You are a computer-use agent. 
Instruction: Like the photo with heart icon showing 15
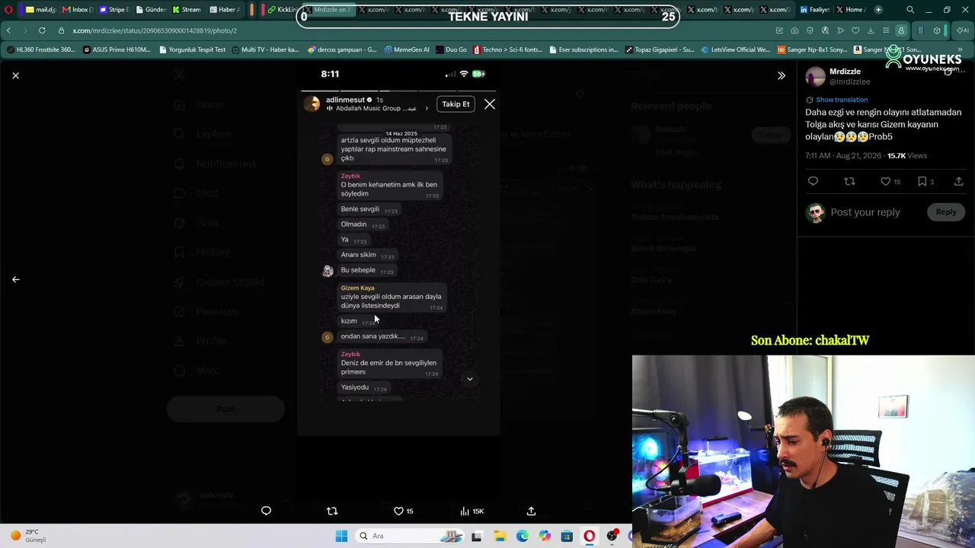(x=403, y=511)
